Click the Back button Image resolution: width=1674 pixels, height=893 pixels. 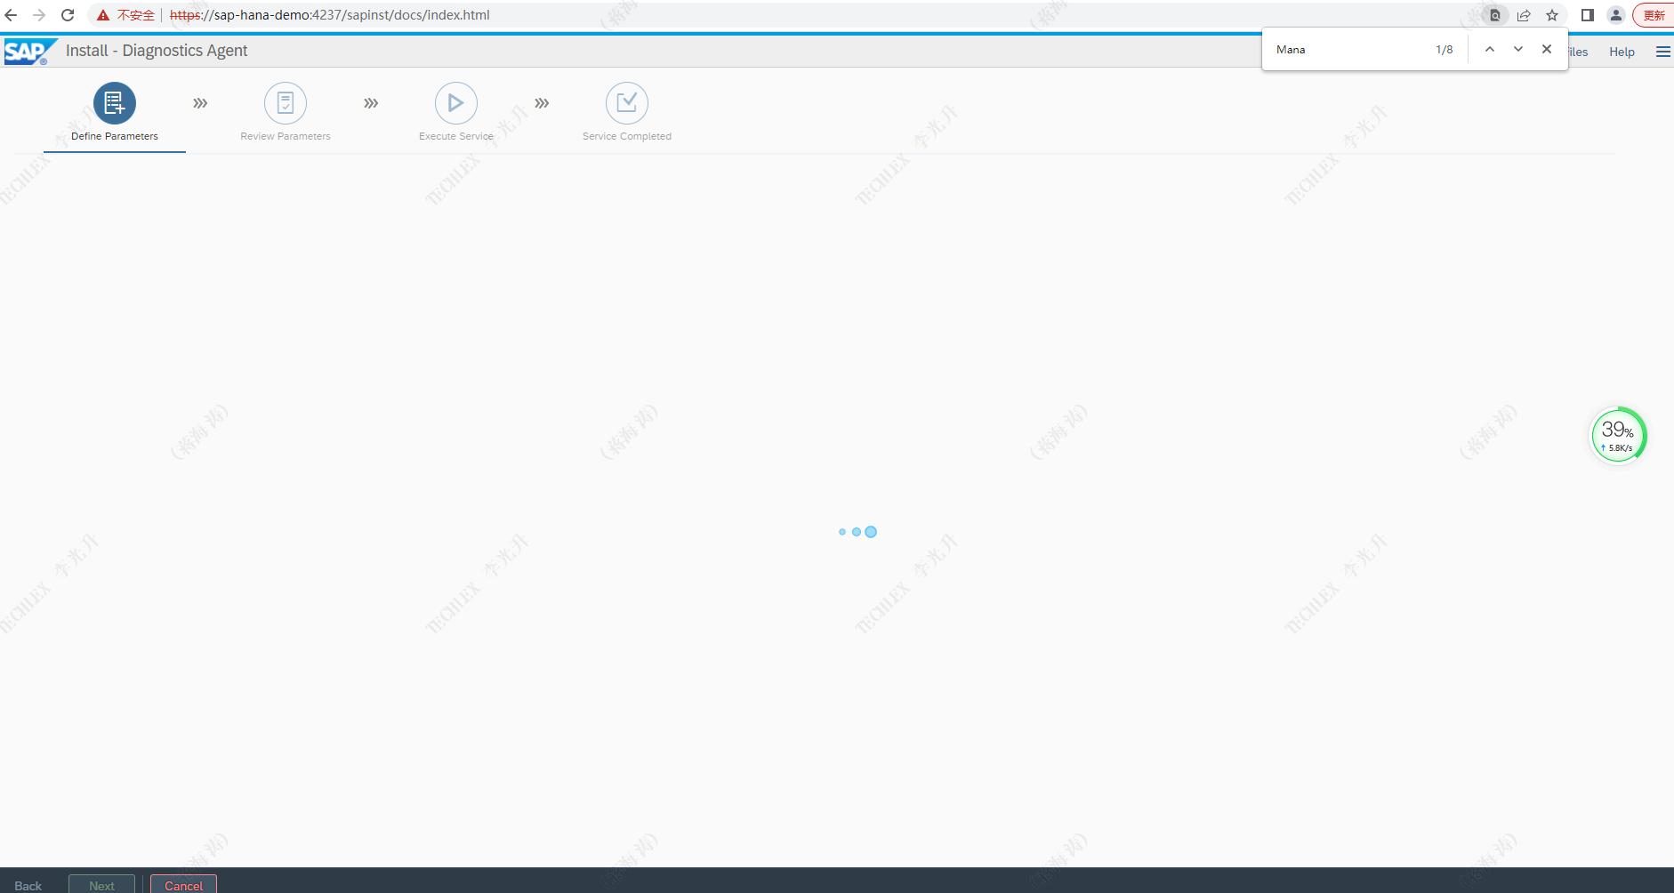[x=28, y=885]
